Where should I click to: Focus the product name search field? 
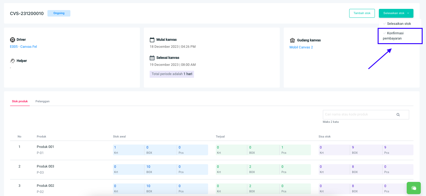(x=358, y=115)
